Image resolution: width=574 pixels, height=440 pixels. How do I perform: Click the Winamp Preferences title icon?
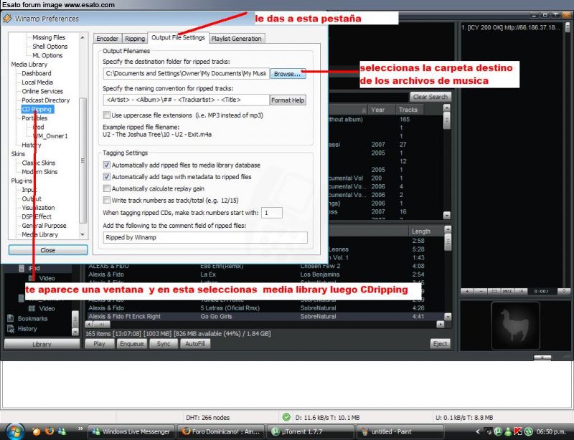(7, 19)
